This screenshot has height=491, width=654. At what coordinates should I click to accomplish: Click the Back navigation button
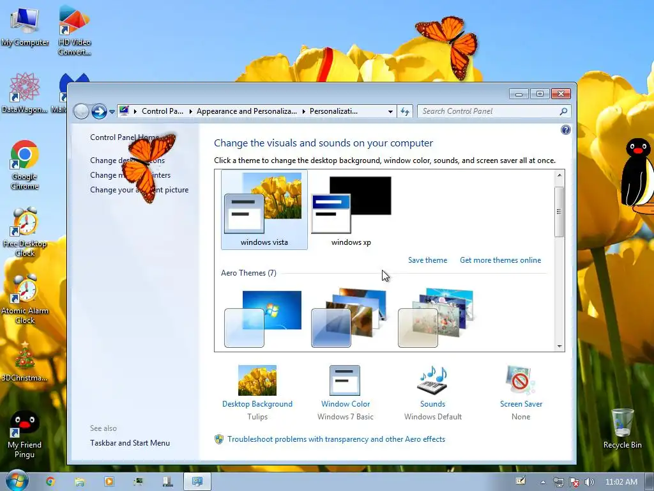(81, 111)
